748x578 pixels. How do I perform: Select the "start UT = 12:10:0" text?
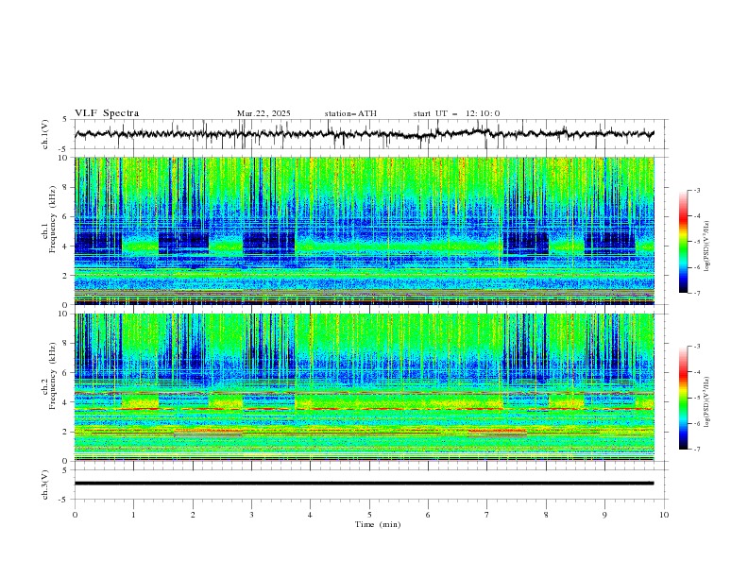[456, 113]
